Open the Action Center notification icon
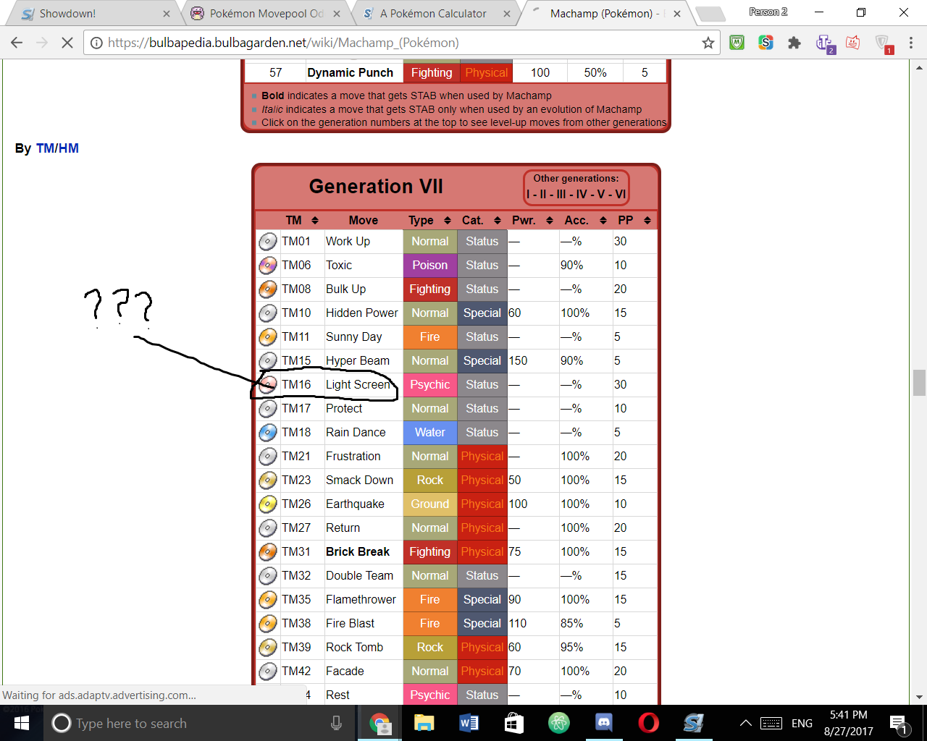 [x=899, y=723]
